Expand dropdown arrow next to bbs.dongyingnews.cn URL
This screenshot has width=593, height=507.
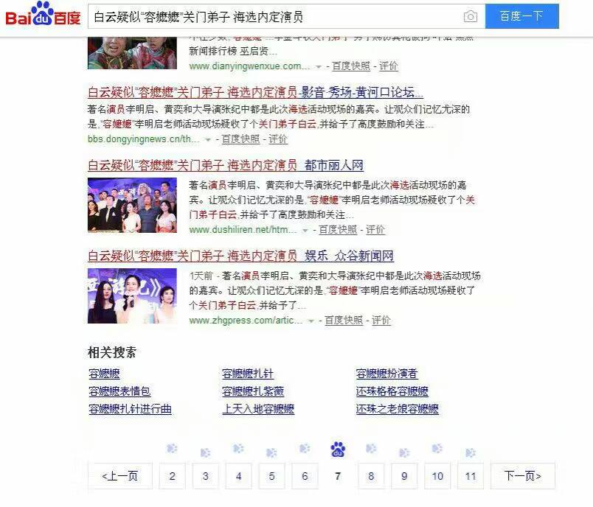208,140
